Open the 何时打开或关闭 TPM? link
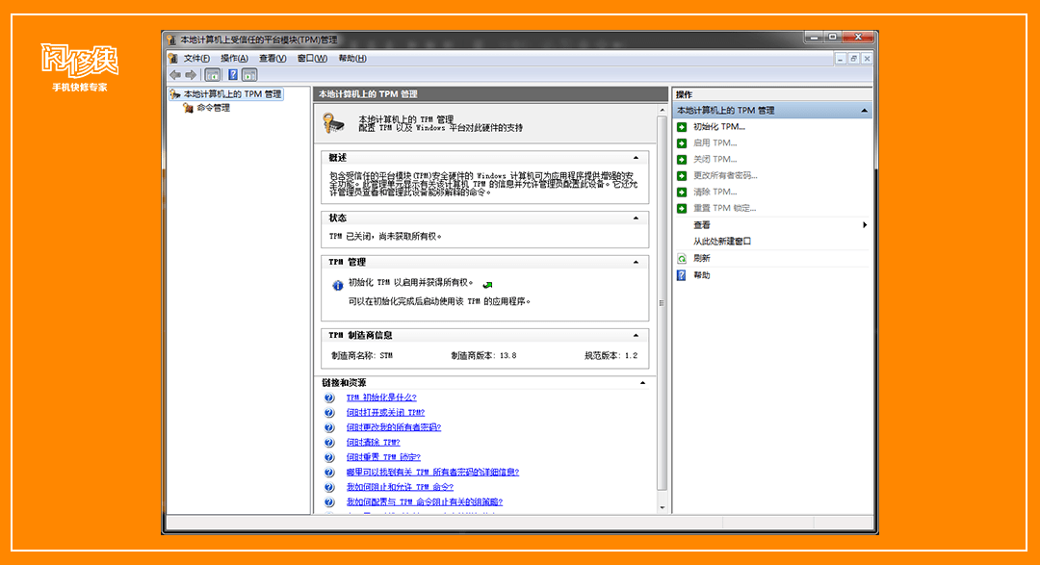The height and width of the screenshot is (565, 1040). pos(385,413)
